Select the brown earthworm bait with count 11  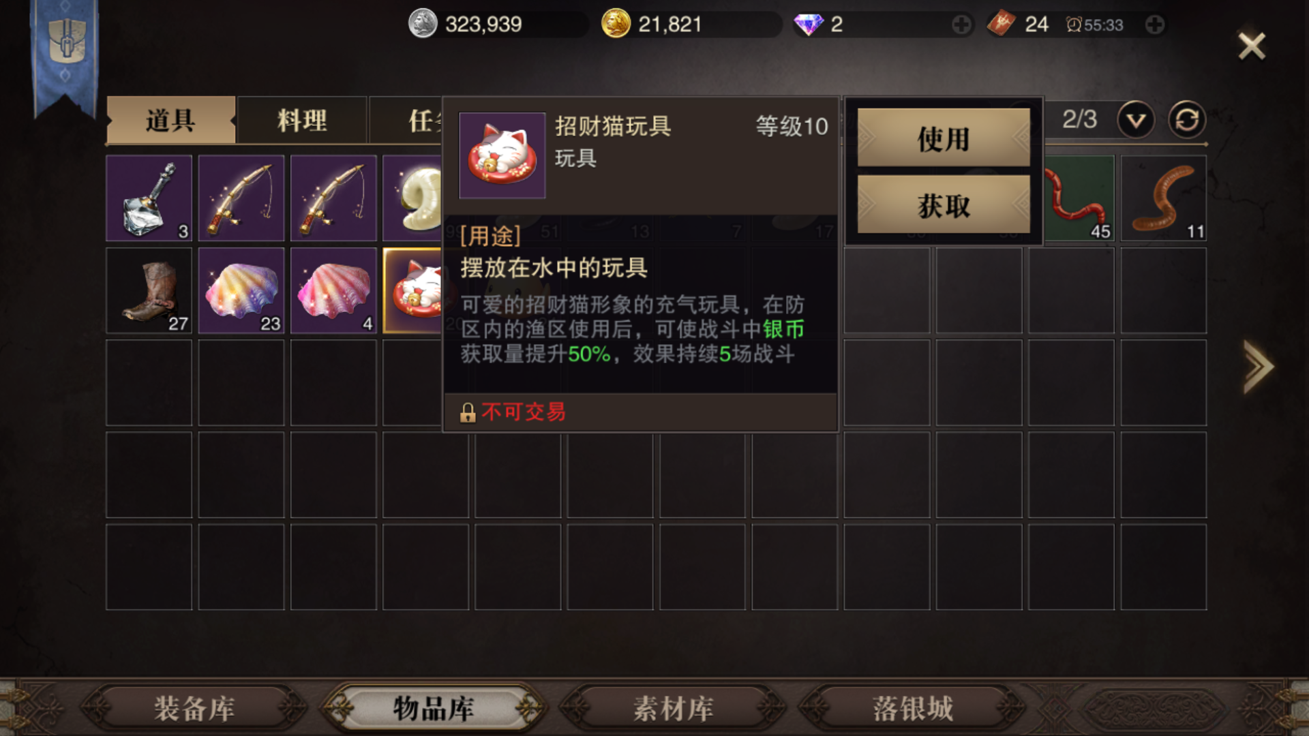point(1164,198)
